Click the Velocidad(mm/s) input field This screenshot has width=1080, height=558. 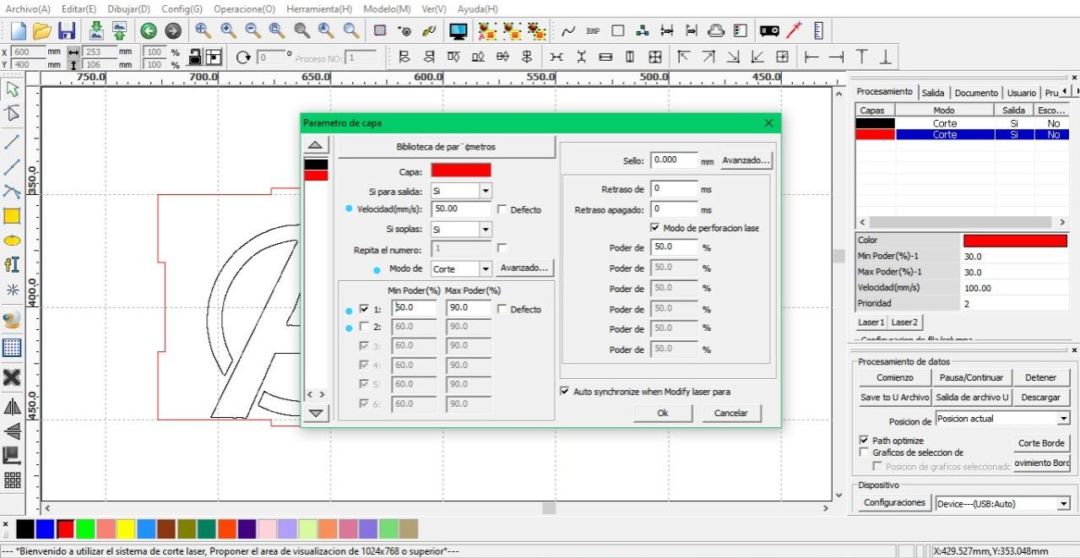click(x=461, y=209)
